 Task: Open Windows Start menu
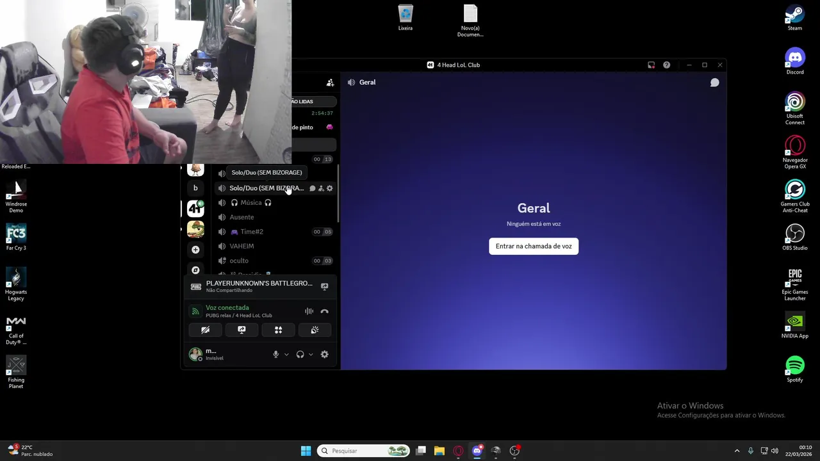tap(306, 451)
